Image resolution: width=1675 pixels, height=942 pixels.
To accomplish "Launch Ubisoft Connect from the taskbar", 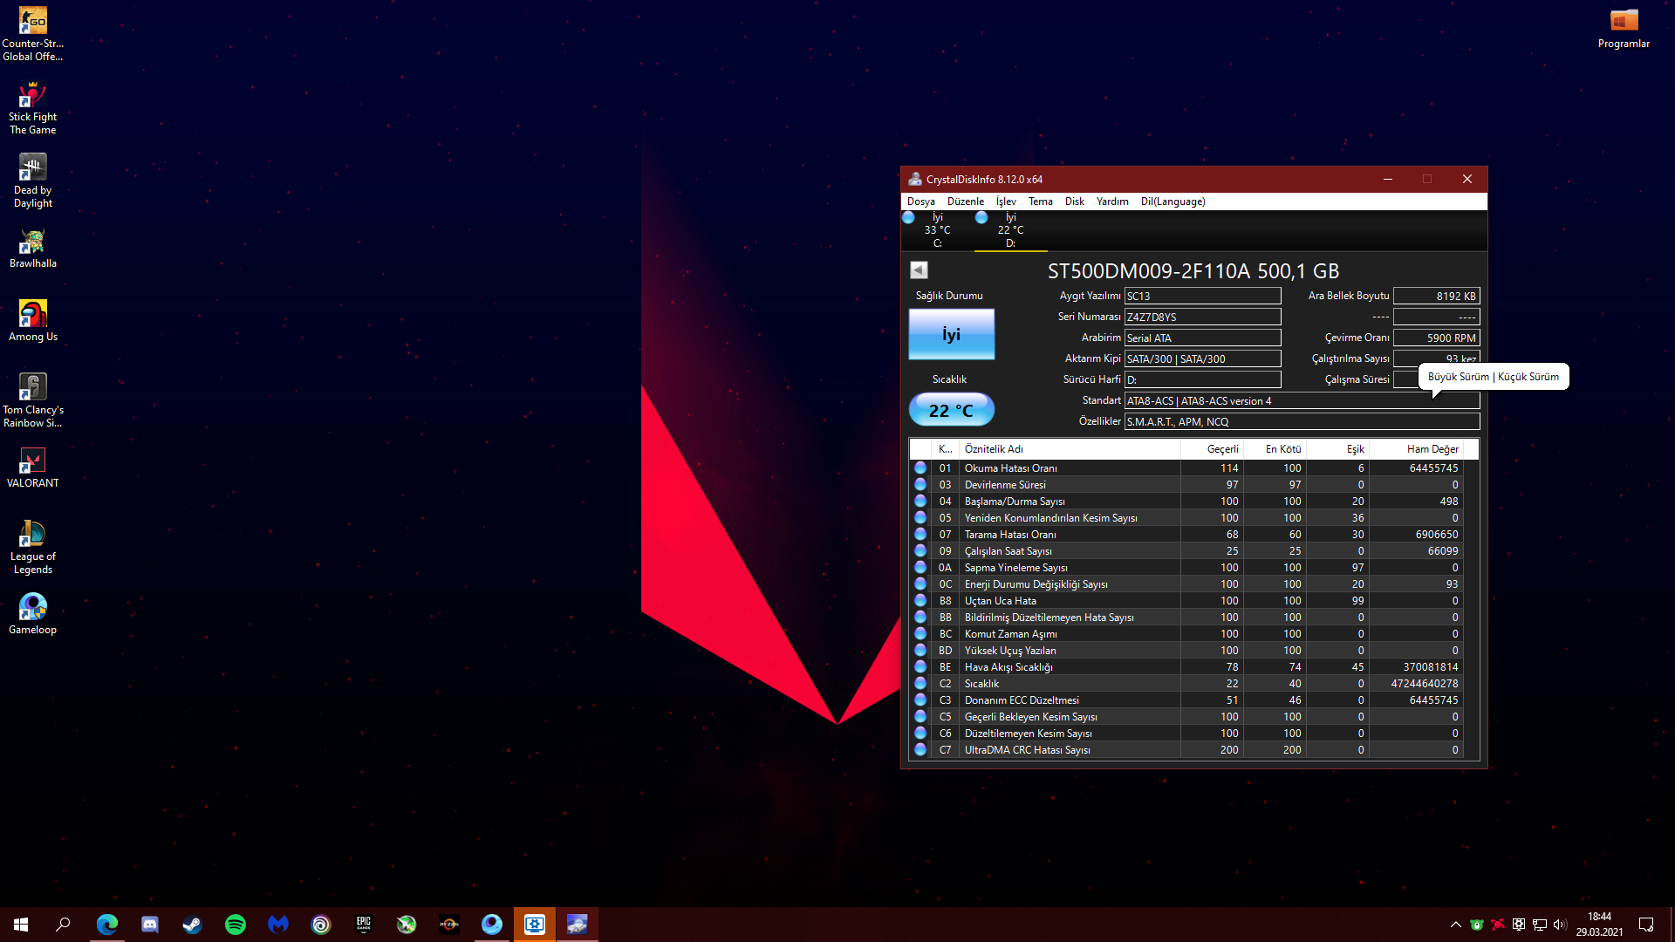I will pos(321,925).
